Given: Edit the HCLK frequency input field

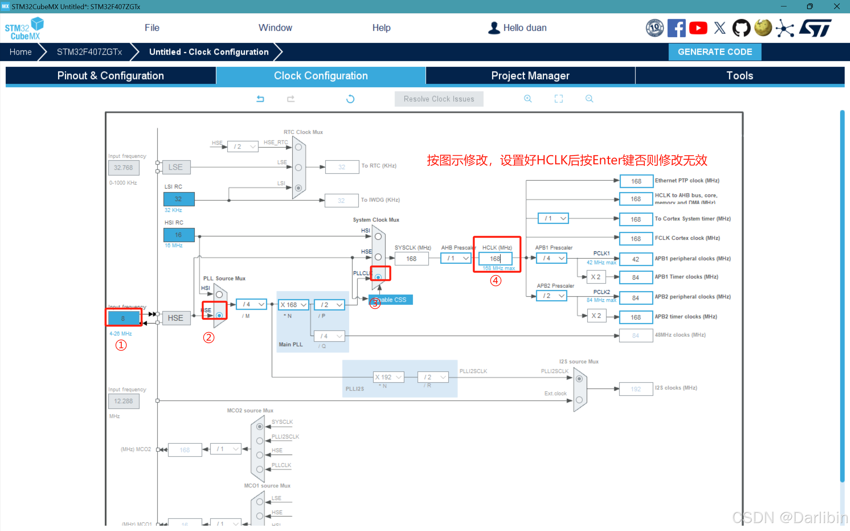Looking at the screenshot, I should tap(496, 258).
